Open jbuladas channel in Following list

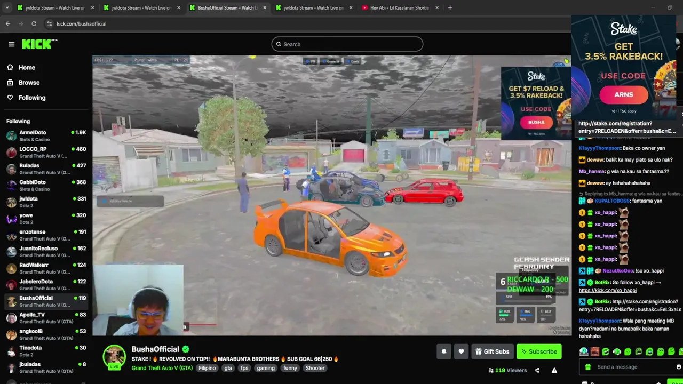46,367
